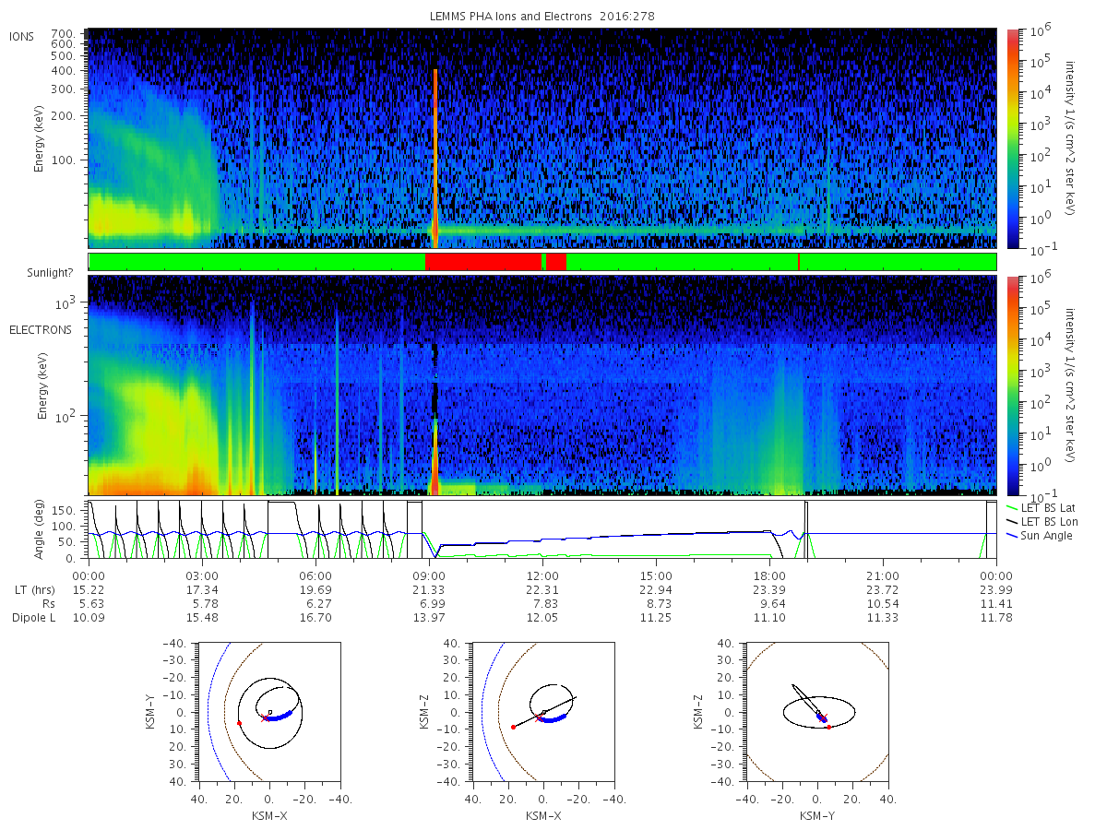Click the KSM-Y axis label beneath the right orbit plot
Viewport: 1107px width, 830px height.
coord(817,815)
